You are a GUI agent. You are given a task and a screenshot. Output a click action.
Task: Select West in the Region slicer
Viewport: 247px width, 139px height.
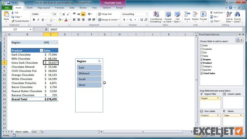pos(89,85)
